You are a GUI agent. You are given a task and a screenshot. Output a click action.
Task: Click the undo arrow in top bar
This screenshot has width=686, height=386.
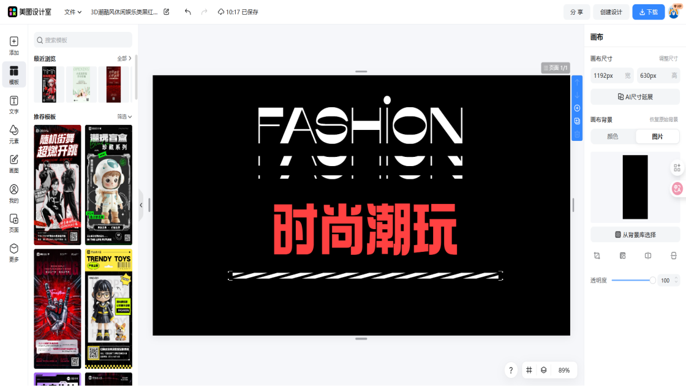187,12
